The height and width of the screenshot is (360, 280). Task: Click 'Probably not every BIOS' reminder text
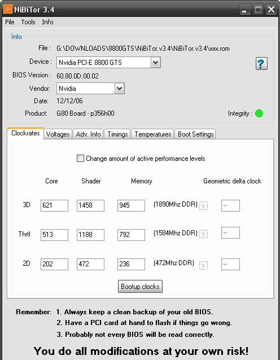tap(135, 335)
